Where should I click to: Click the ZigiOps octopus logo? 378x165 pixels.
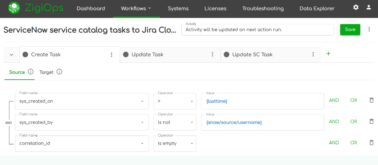(x=14, y=8)
